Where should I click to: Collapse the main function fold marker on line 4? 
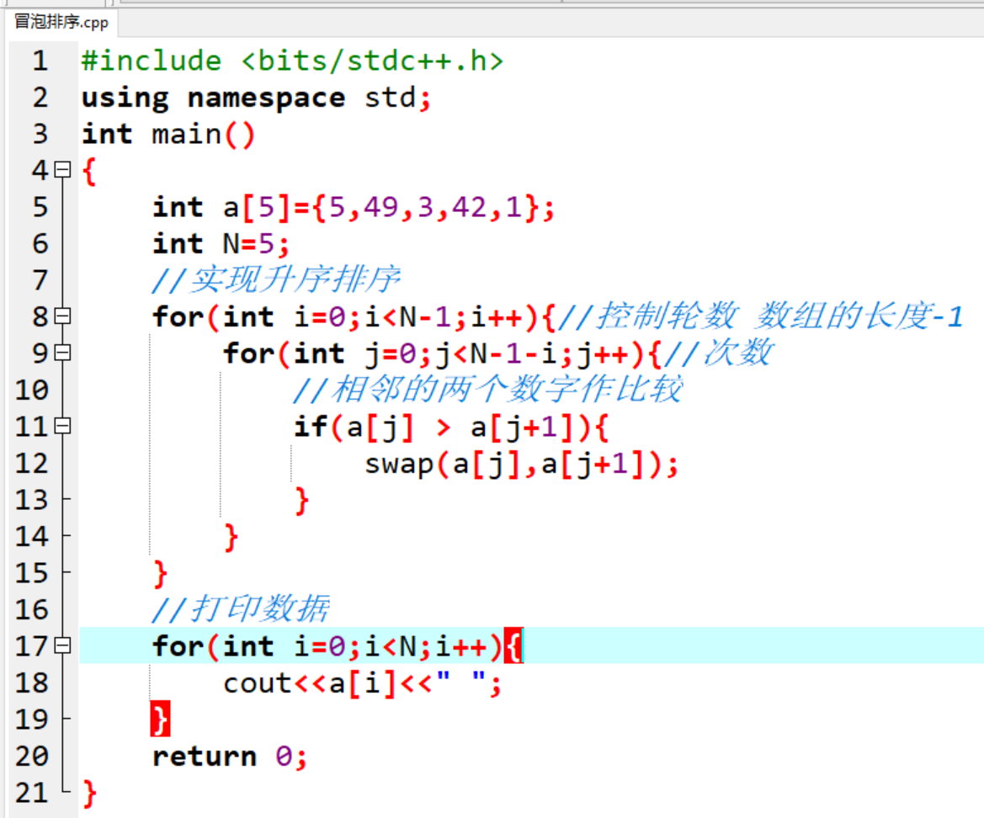(x=62, y=171)
